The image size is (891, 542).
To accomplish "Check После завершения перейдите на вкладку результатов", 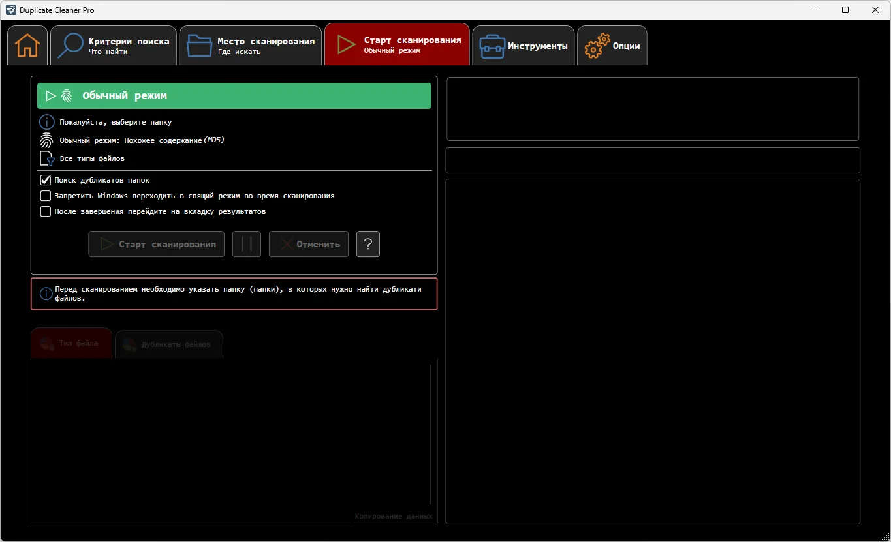I will [x=46, y=211].
